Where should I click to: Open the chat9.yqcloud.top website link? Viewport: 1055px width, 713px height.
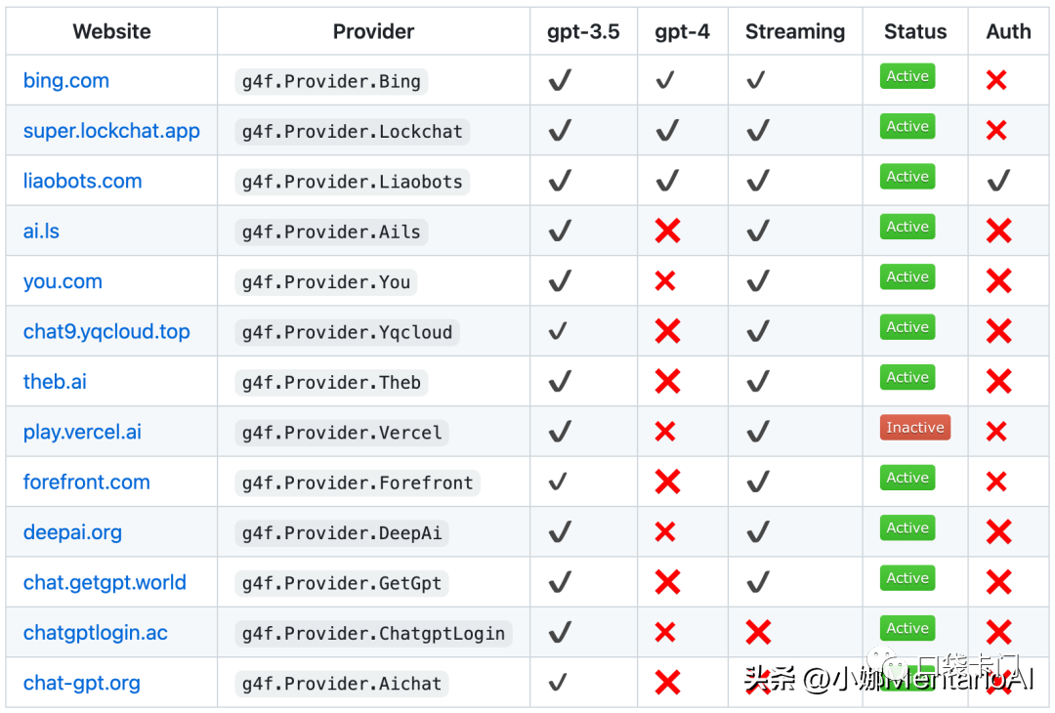tap(106, 331)
